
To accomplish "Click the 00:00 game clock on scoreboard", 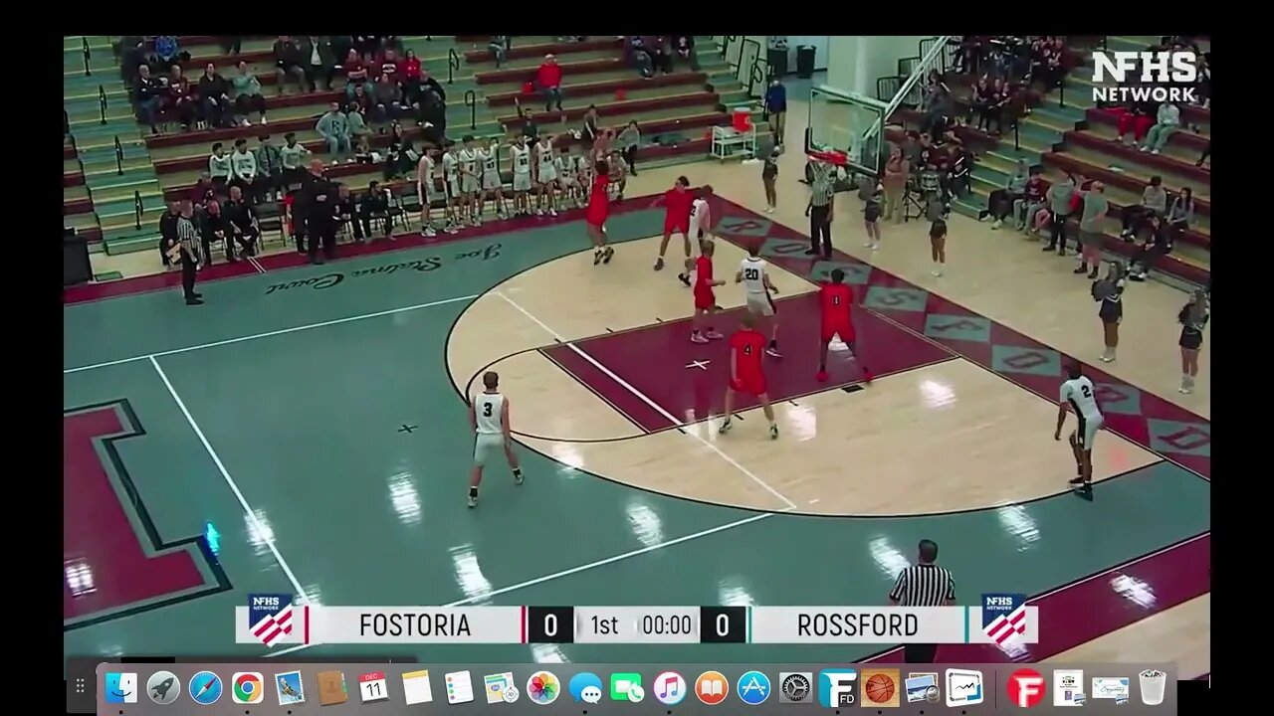I will [x=667, y=626].
